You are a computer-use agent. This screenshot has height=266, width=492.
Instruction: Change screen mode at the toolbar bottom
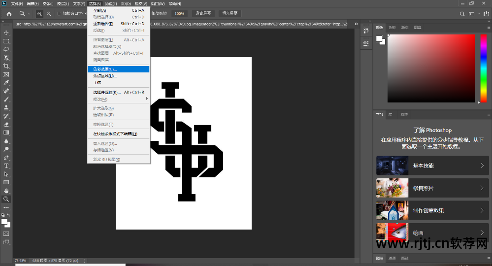pos(6,242)
